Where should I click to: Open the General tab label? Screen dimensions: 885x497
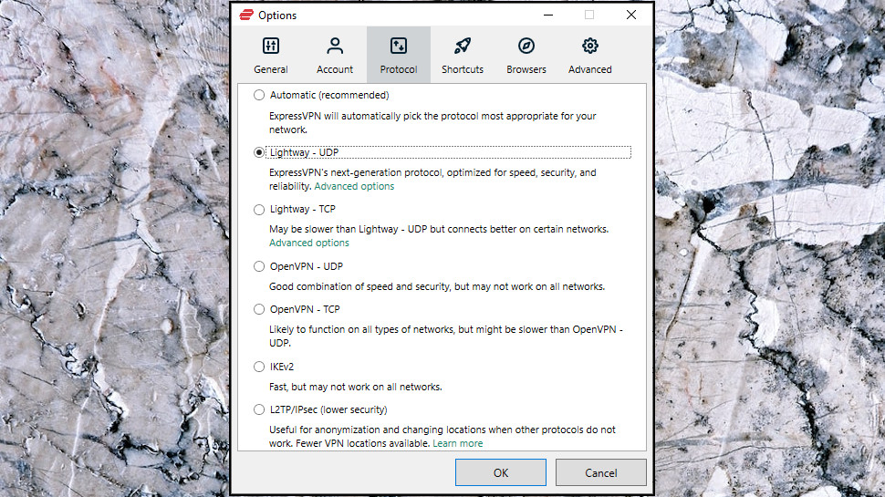271,69
